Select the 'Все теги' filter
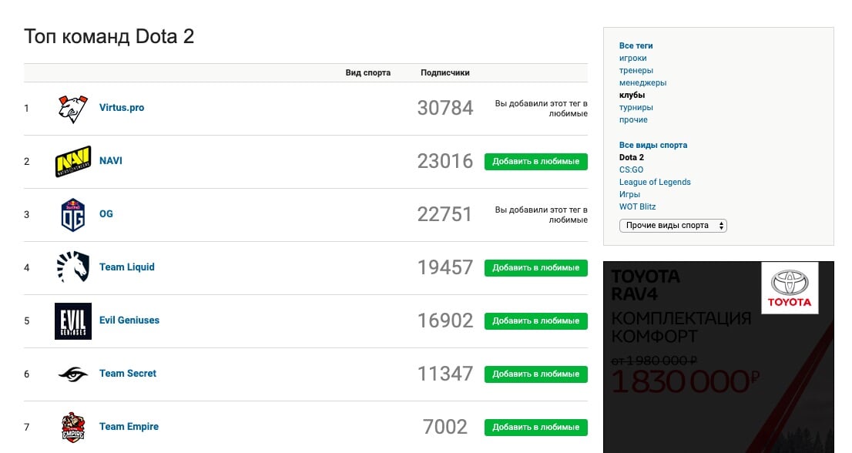The width and height of the screenshot is (852, 453). tap(636, 45)
